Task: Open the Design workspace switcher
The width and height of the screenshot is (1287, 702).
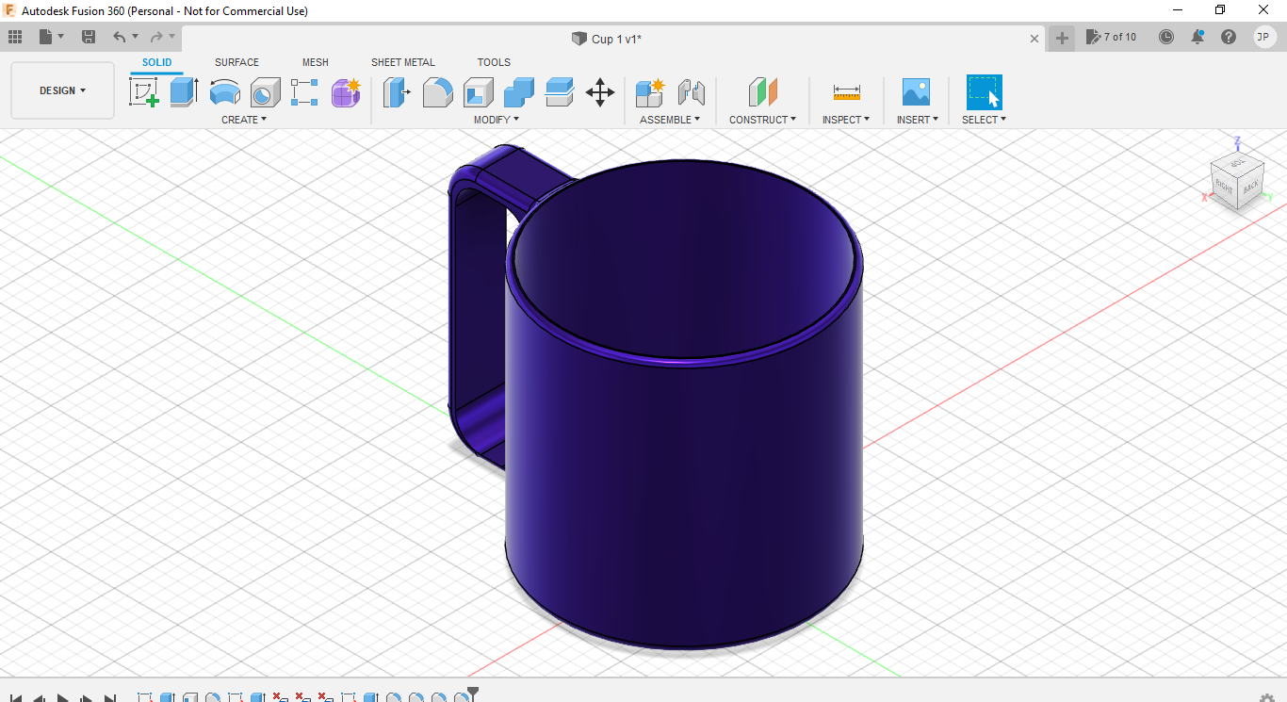Action: (62, 90)
